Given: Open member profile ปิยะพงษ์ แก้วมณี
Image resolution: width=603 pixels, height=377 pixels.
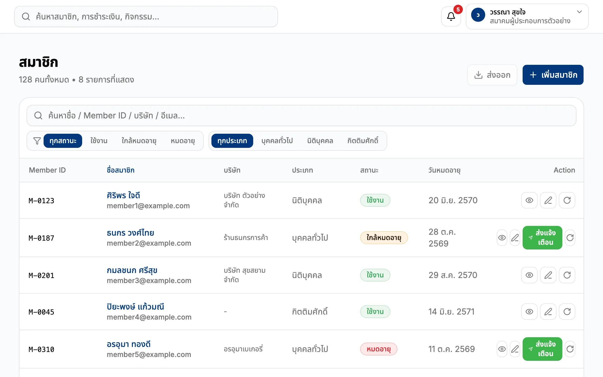Looking at the screenshot, I should tap(135, 307).
